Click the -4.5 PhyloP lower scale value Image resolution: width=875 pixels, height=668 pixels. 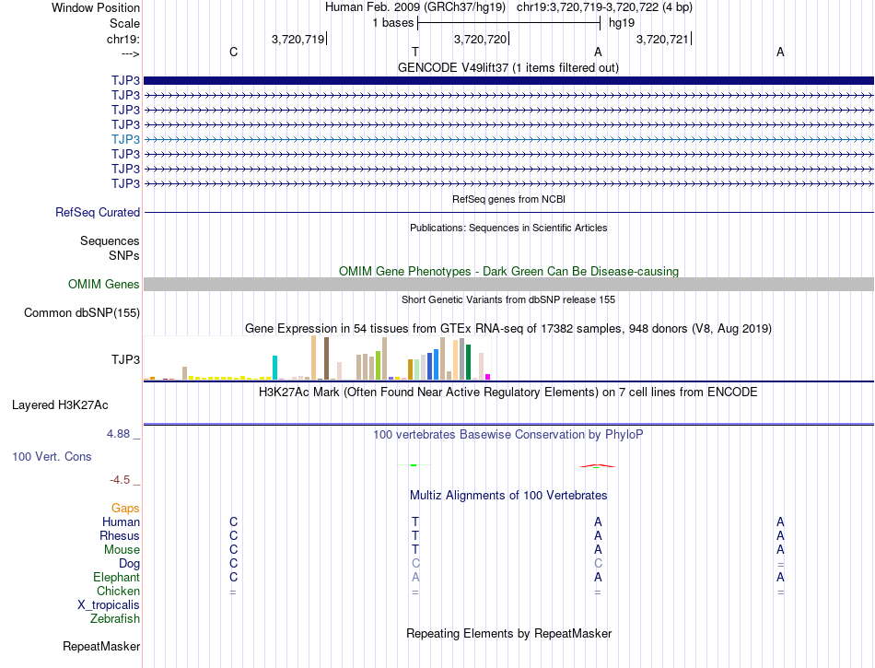[120, 480]
